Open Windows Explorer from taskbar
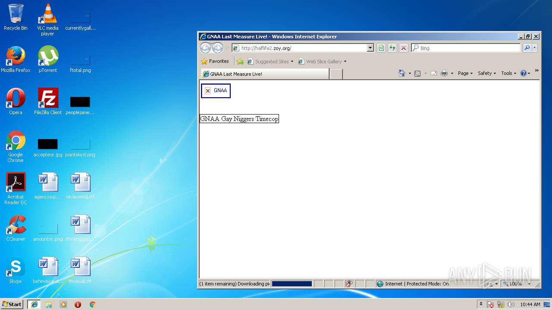This screenshot has width=552, height=310. pyautogui.click(x=49, y=304)
